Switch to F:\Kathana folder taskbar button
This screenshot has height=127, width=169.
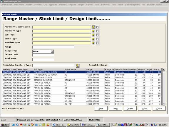(x=73, y=125)
